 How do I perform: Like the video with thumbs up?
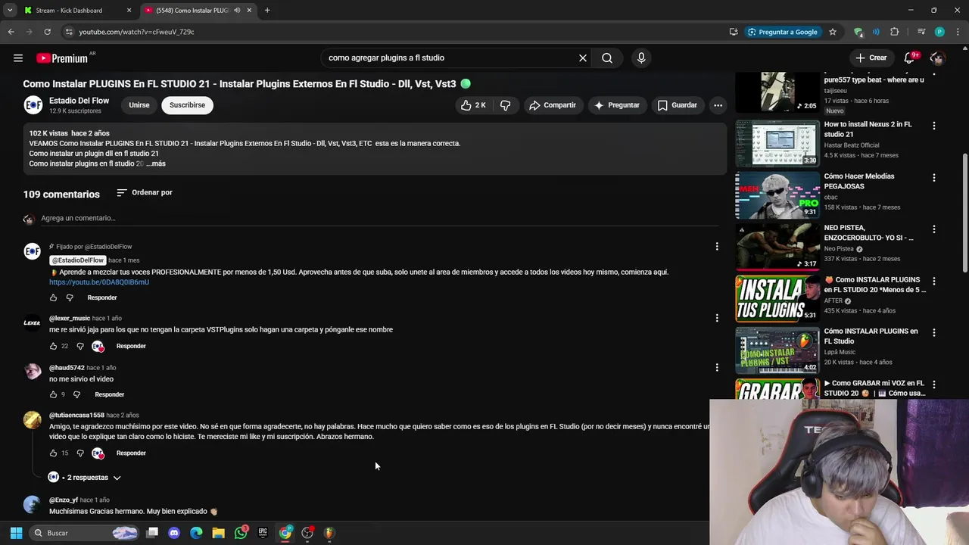[474, 105]
